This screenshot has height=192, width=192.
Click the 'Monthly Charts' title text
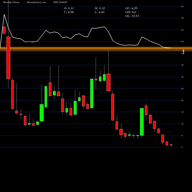pyautogui.click(x=11, y=2)
